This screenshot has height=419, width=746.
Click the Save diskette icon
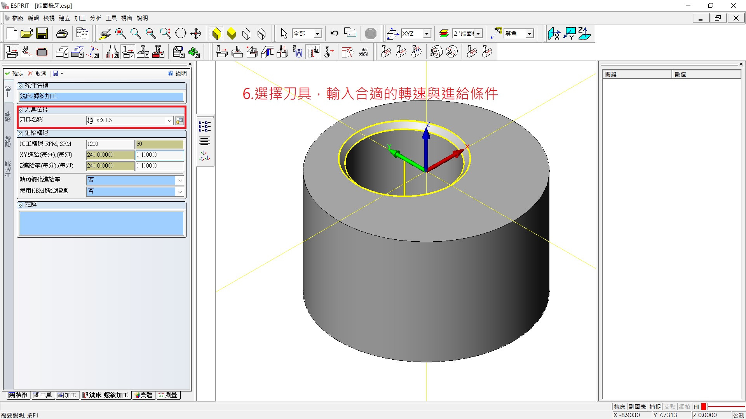point(42,33)
